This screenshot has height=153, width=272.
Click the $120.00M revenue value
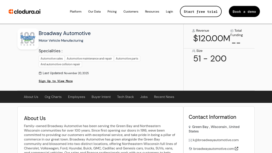pyautogui.click(x=211, y=38)
